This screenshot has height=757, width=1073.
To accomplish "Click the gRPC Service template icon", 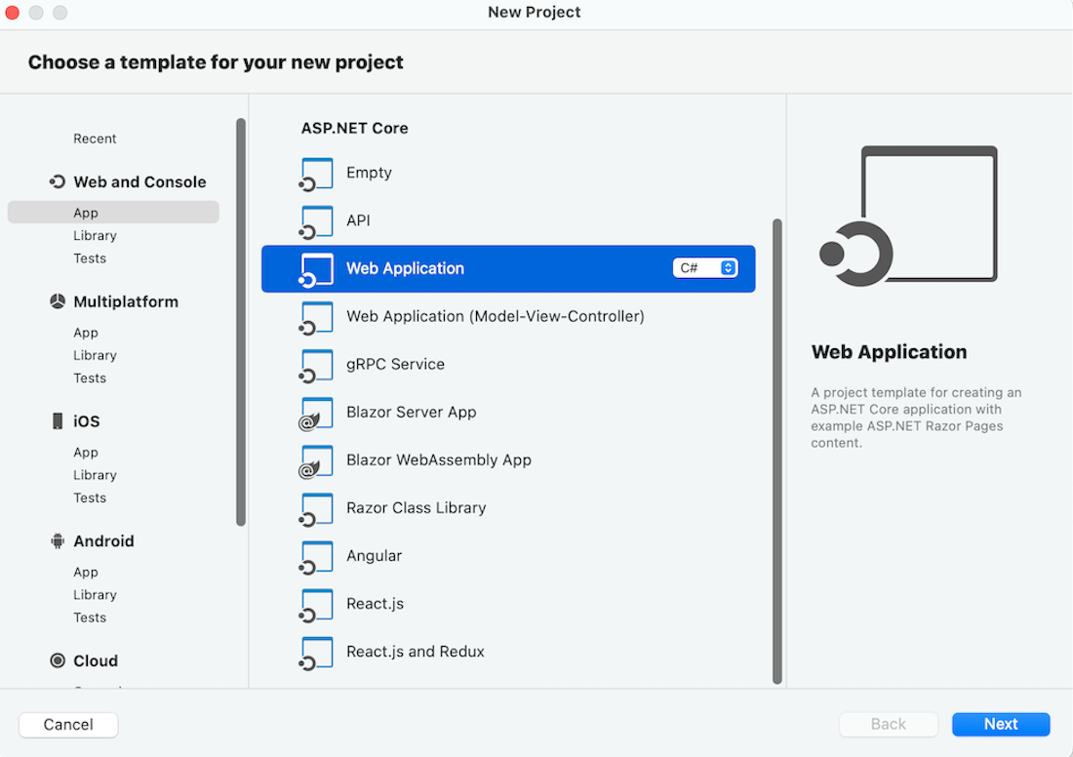I will tap(316, 365).
